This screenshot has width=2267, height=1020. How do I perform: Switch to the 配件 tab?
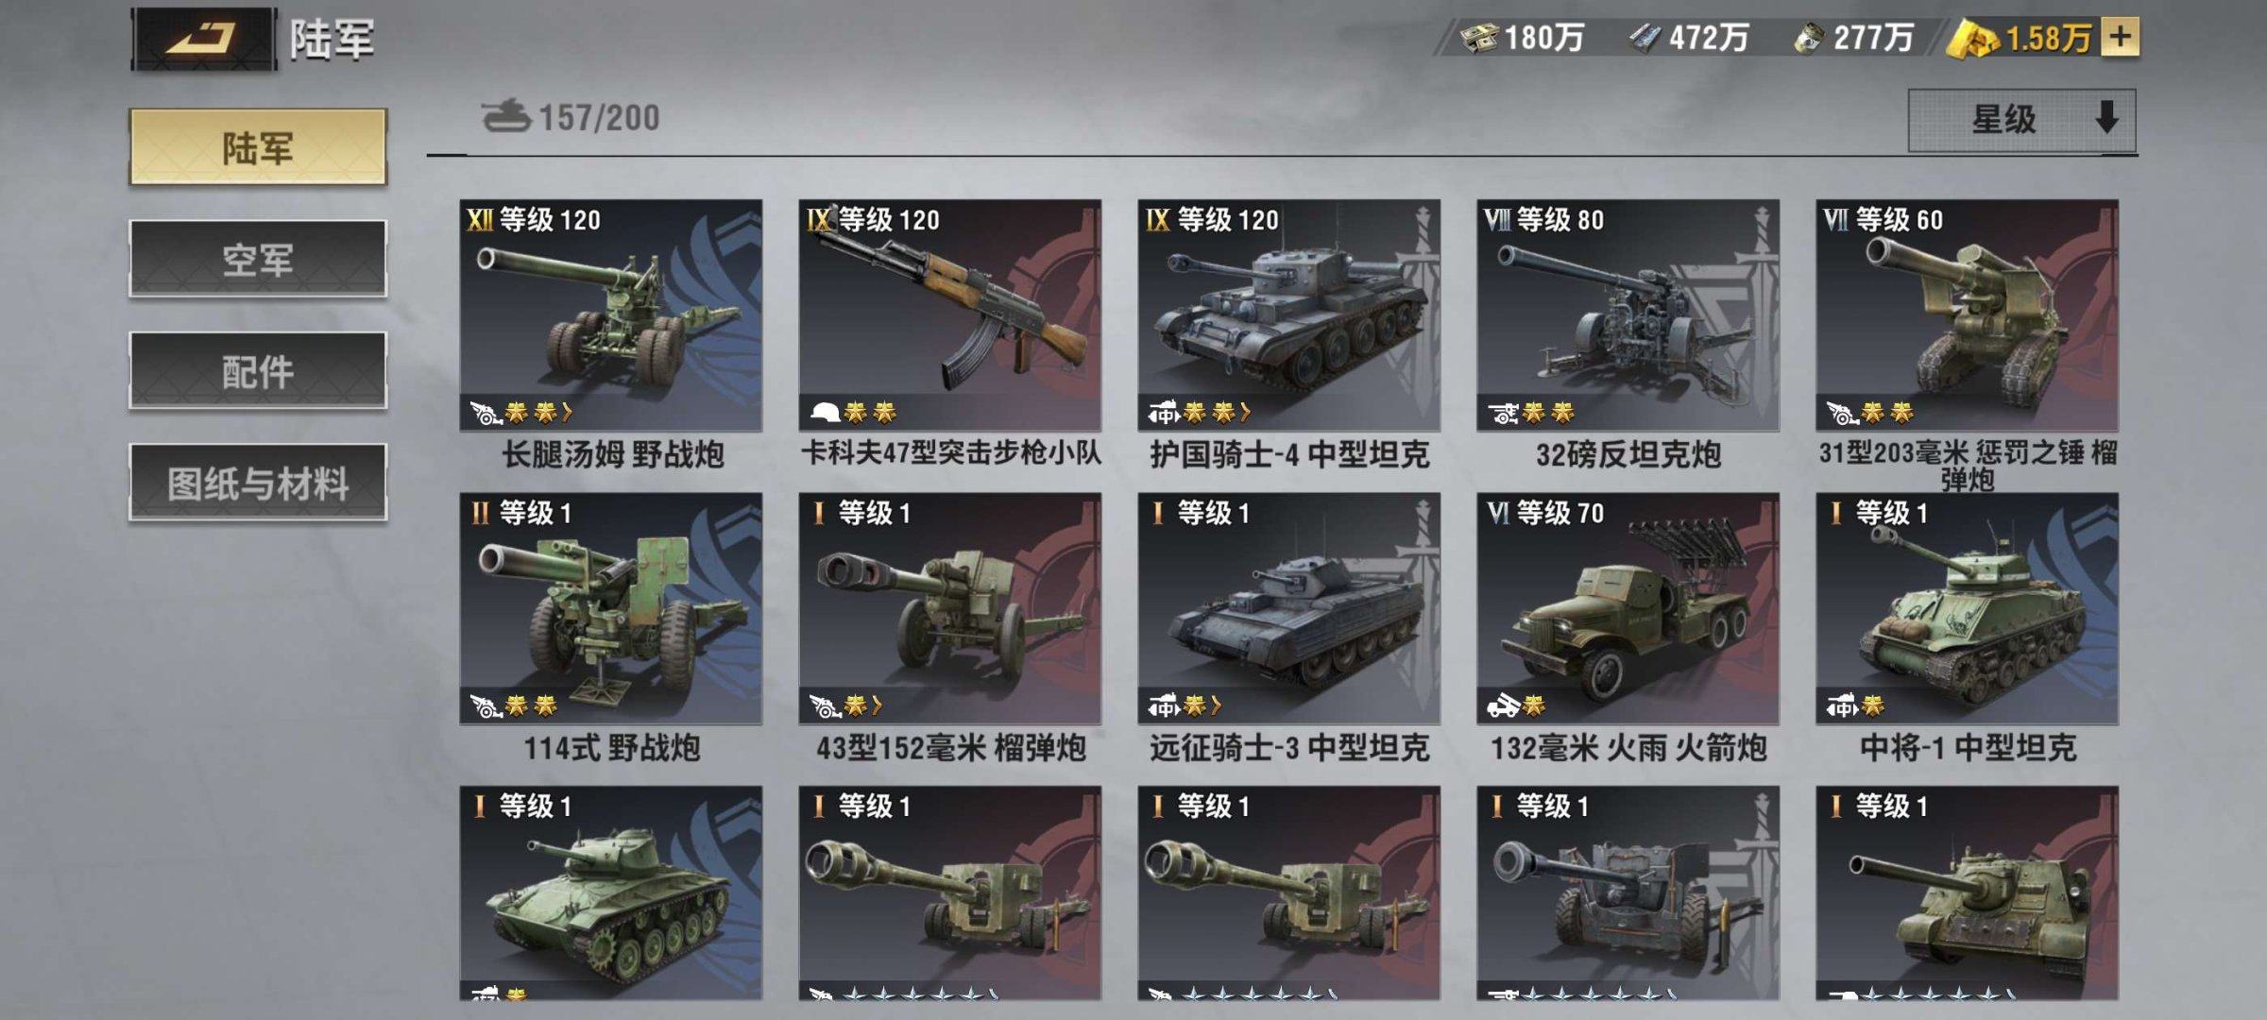point(258,370)
